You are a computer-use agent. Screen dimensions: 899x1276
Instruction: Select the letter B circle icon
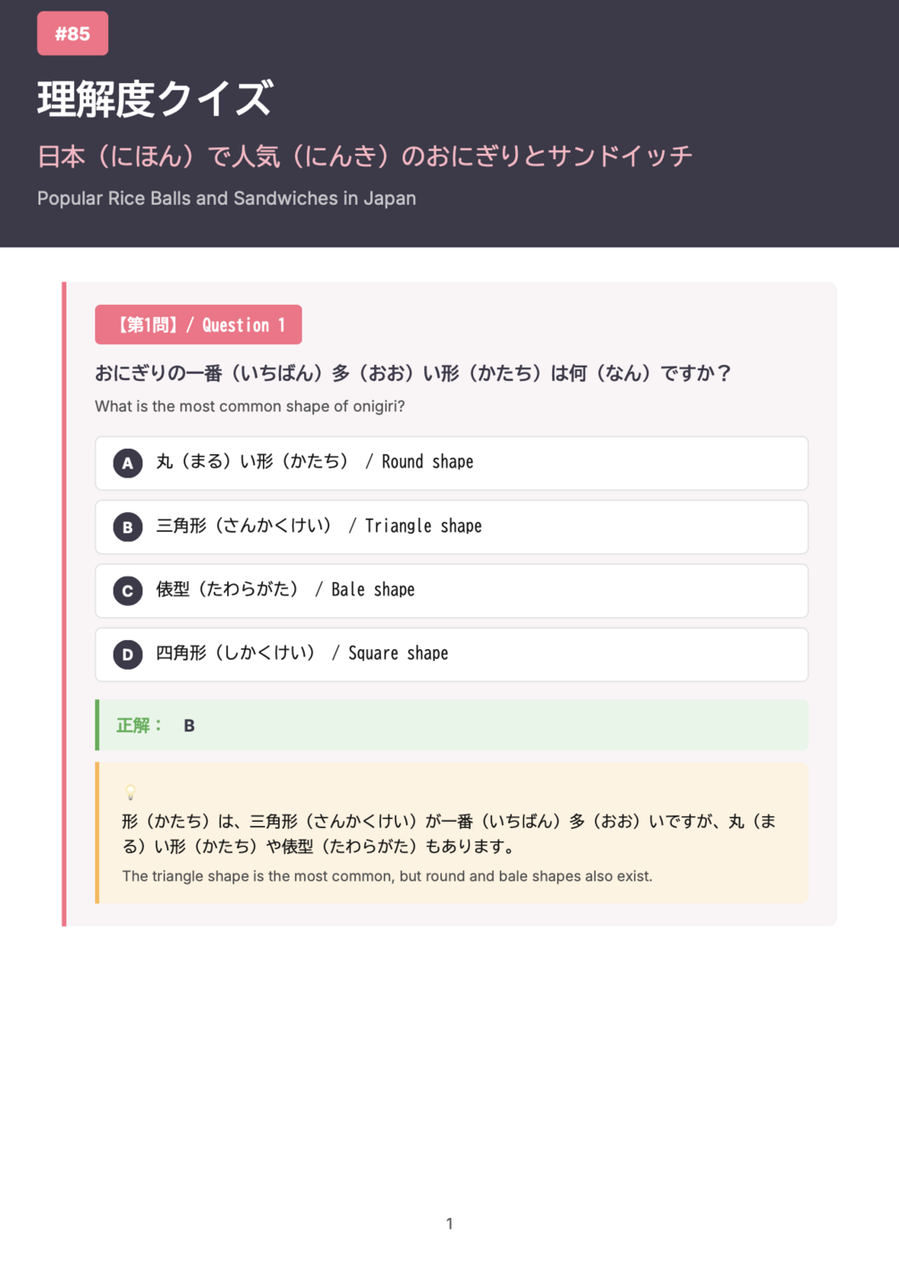tap(128, 527)
